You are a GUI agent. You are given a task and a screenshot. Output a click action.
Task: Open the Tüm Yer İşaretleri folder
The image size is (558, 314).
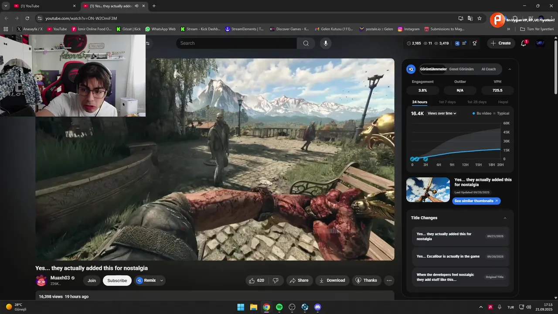[x=537, y=29]
